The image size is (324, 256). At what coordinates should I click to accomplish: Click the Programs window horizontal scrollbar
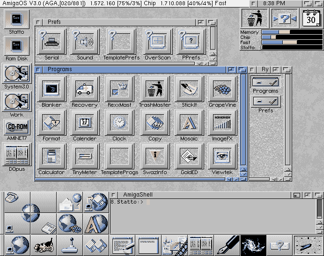130,179
